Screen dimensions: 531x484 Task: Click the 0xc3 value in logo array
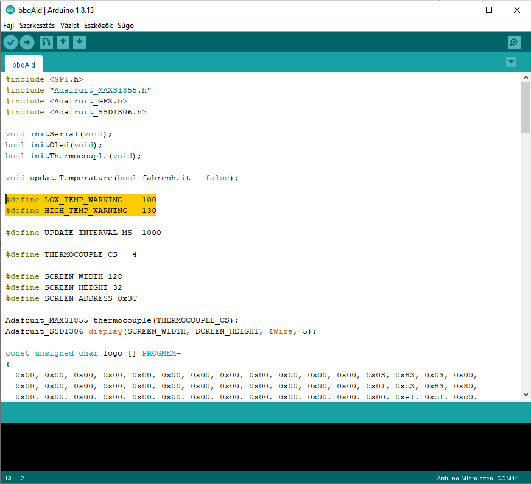tap(405, 386)
